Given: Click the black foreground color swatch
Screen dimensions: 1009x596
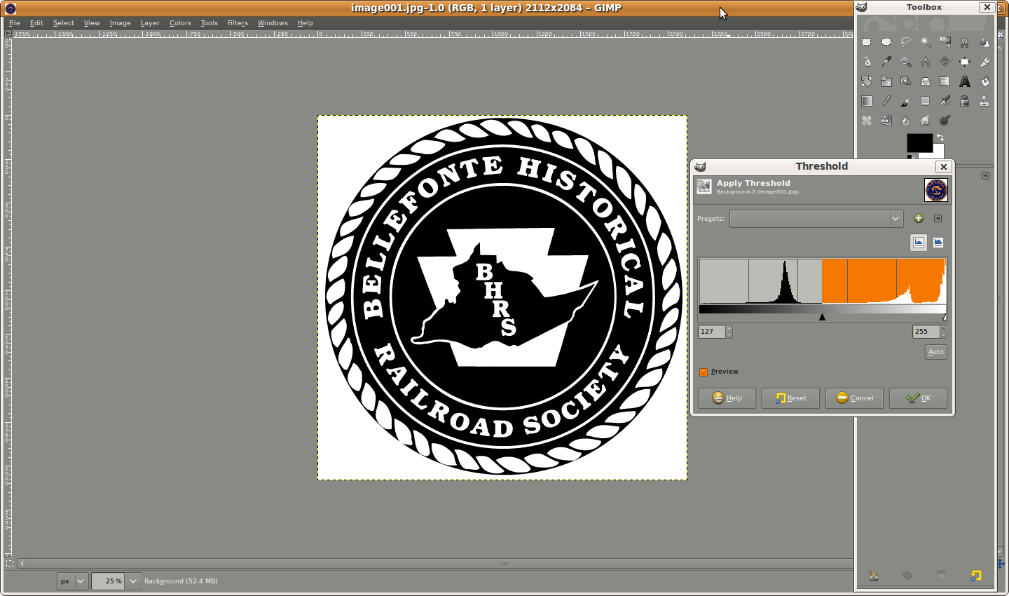Looking at the screenshot, I should pyautogui.click(x=919, y=142).
